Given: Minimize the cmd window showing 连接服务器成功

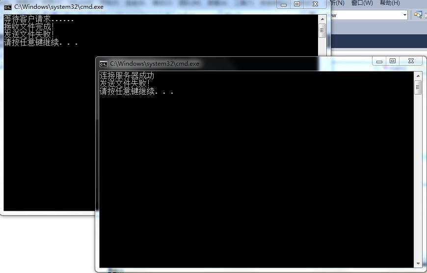Looking at the screenshot, I should pos(379,61).
